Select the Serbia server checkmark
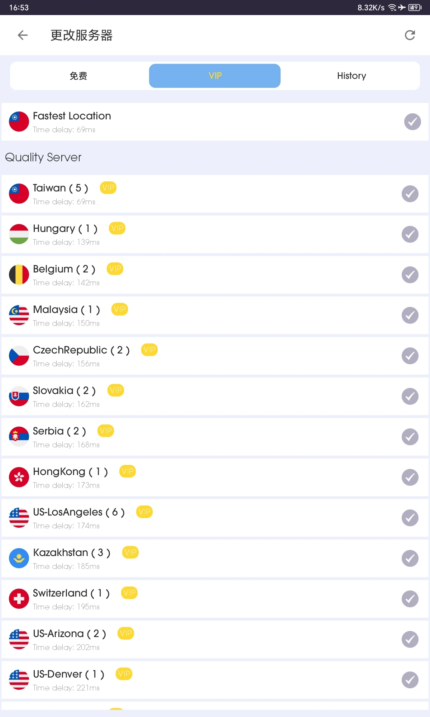This screenshot has height=717, width=430. point(410,437)
